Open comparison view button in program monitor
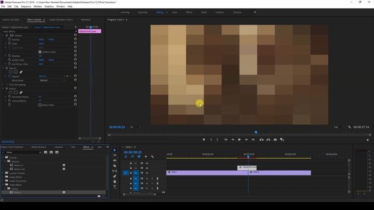The height and width of the screenshot is (210, 374). point(282,139)
